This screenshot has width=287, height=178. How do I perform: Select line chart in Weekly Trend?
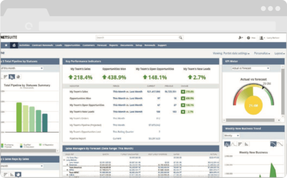(233, 144)
